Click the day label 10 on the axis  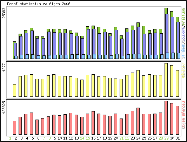[x=60, y=138]
